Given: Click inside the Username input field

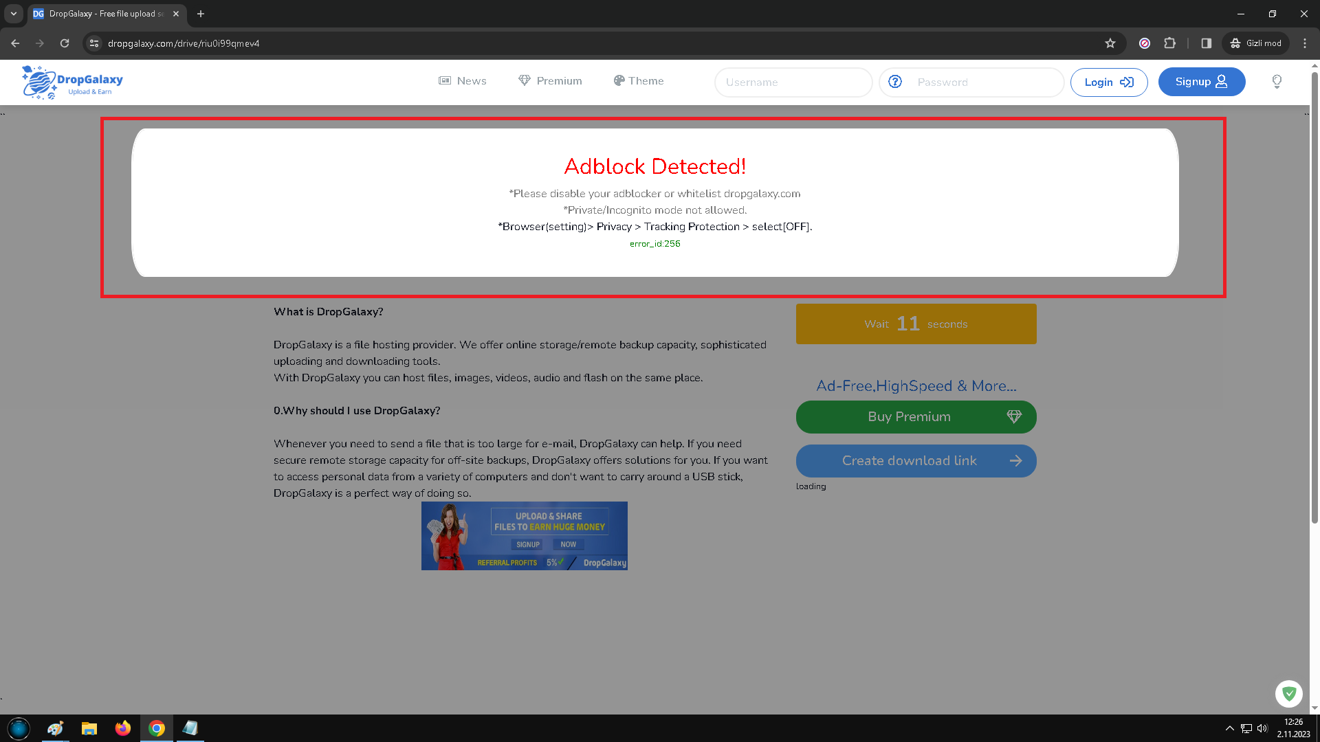Looking at the screenshot, I should (793, 82).
